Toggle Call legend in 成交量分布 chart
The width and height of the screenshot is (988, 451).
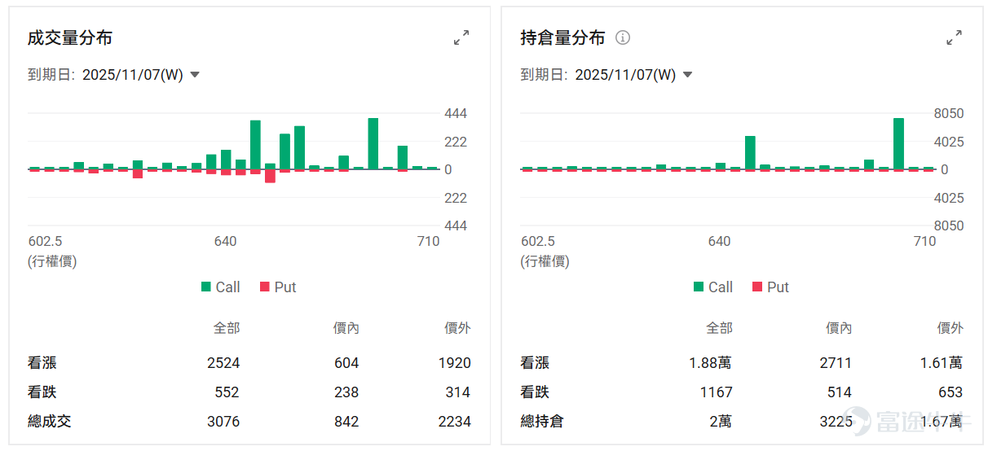click(220, 287)
